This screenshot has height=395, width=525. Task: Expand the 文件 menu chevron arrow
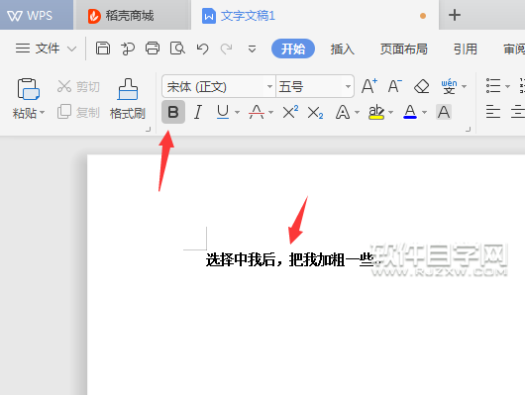71,49
